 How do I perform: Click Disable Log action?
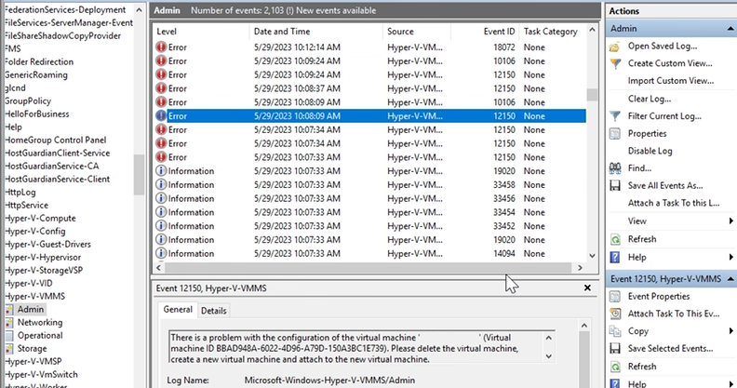[650, 151]
